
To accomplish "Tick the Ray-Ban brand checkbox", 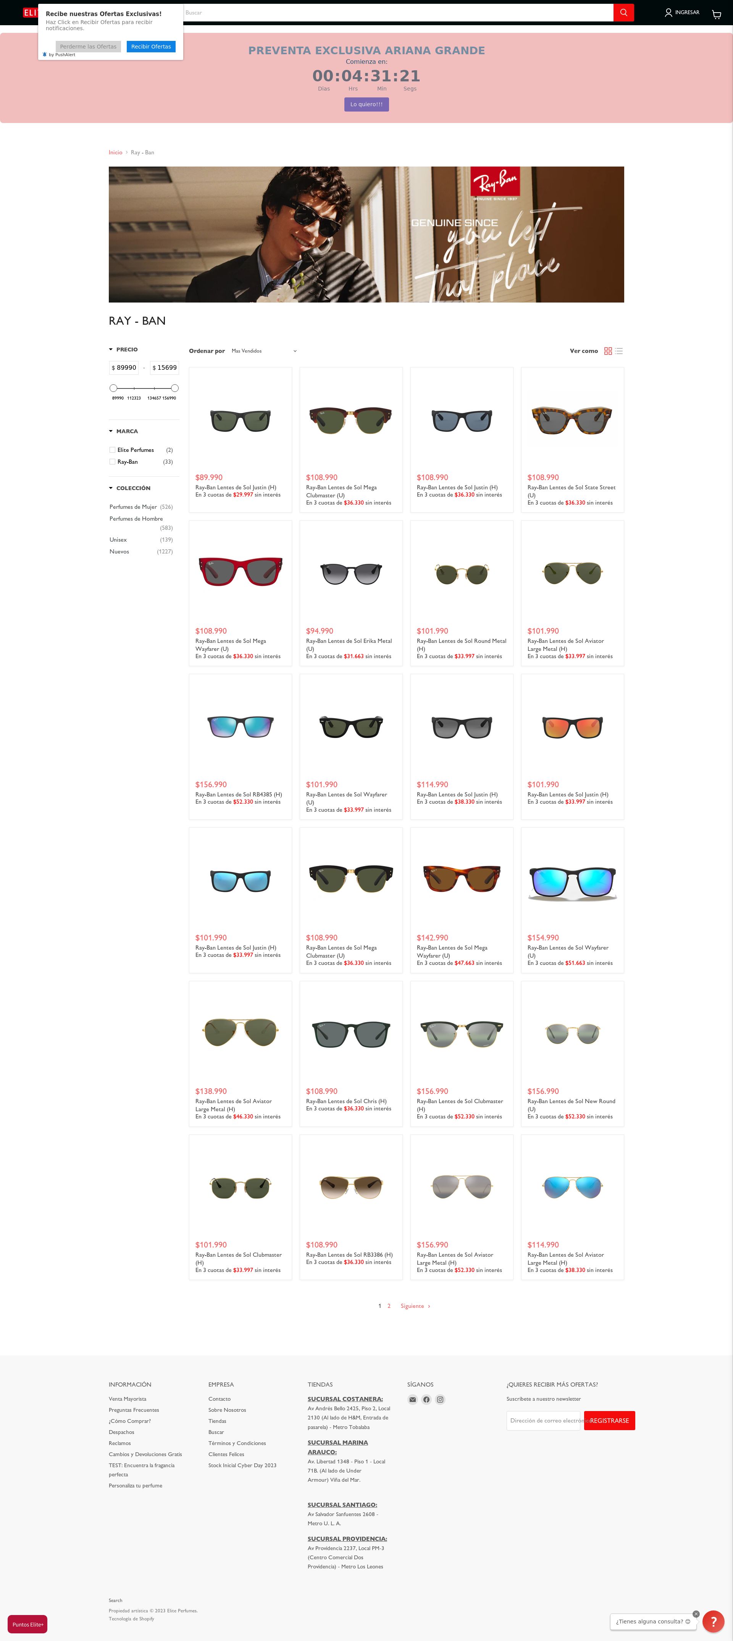I will point(113,462).
